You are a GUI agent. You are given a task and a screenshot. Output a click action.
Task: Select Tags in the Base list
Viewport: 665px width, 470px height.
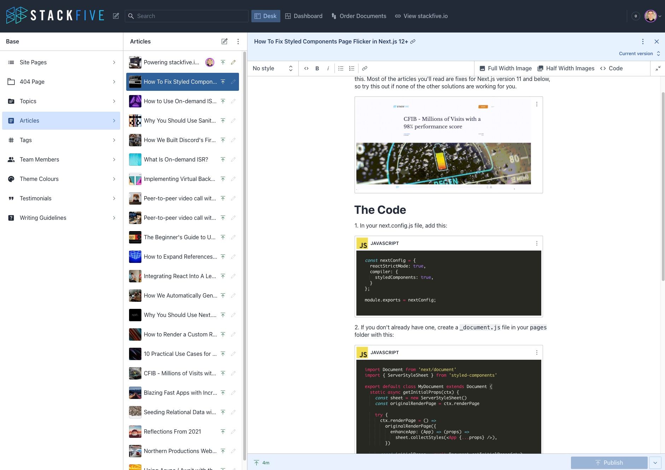pyautogui.click(x=61, y=140)
